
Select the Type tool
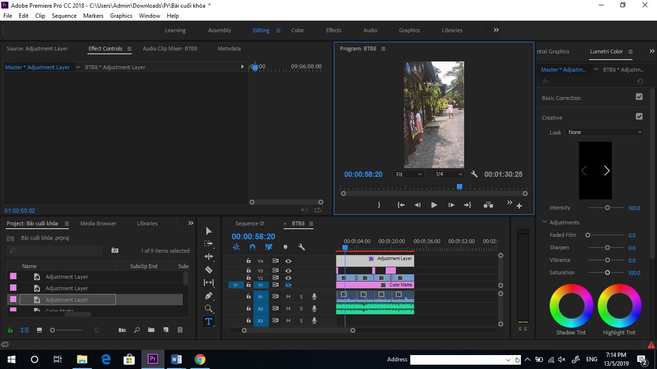209,321
